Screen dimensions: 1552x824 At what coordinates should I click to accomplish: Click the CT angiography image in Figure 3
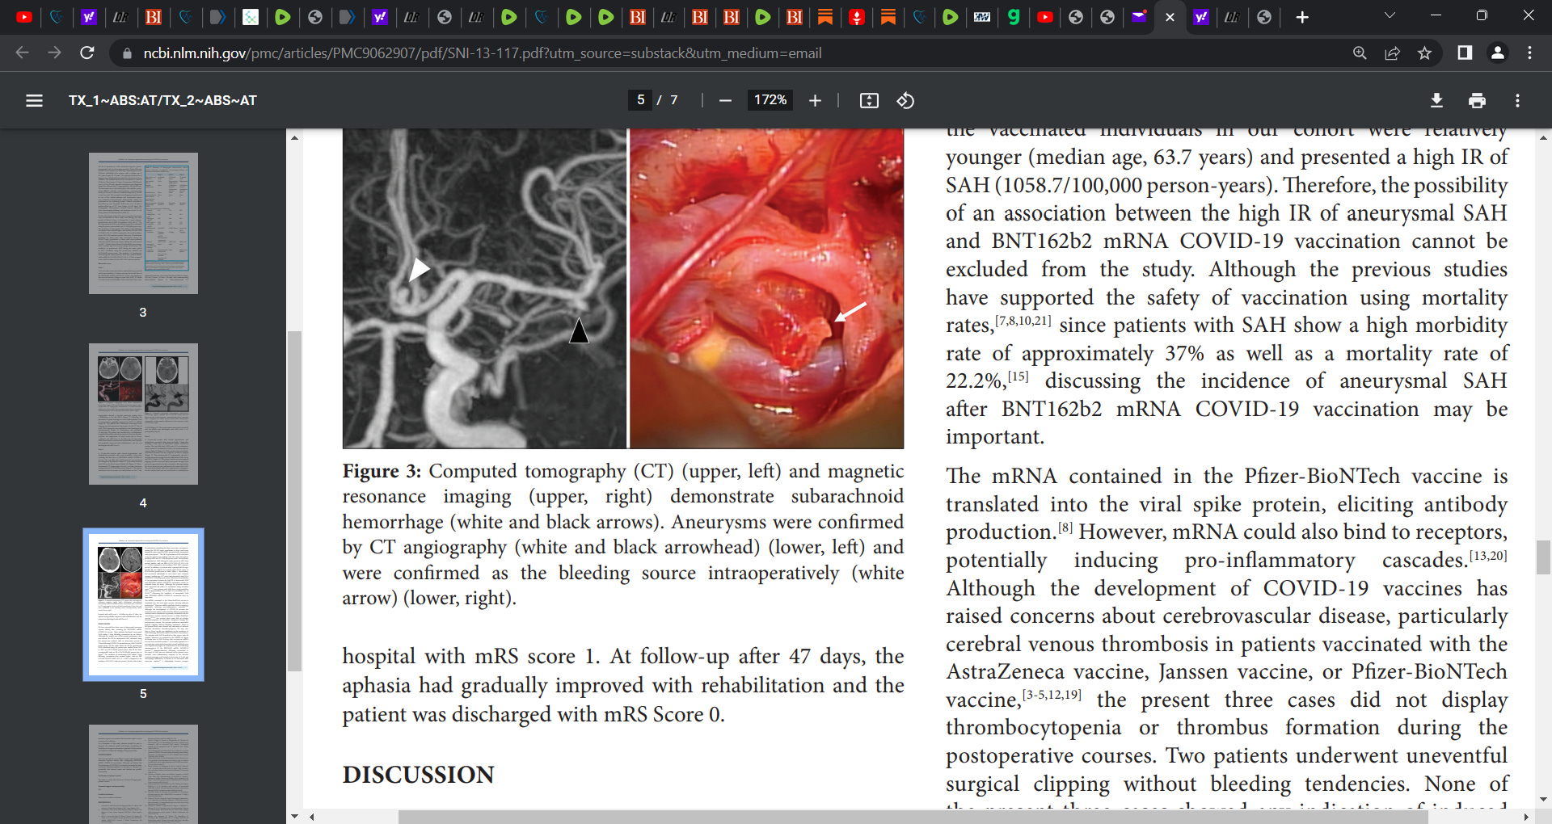tap(484, 288)
